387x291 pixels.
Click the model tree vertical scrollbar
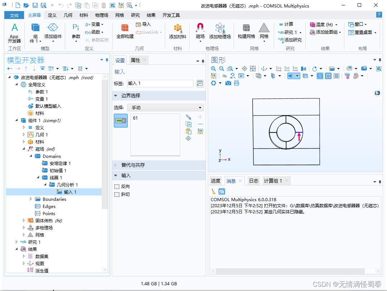pos(105,144)
